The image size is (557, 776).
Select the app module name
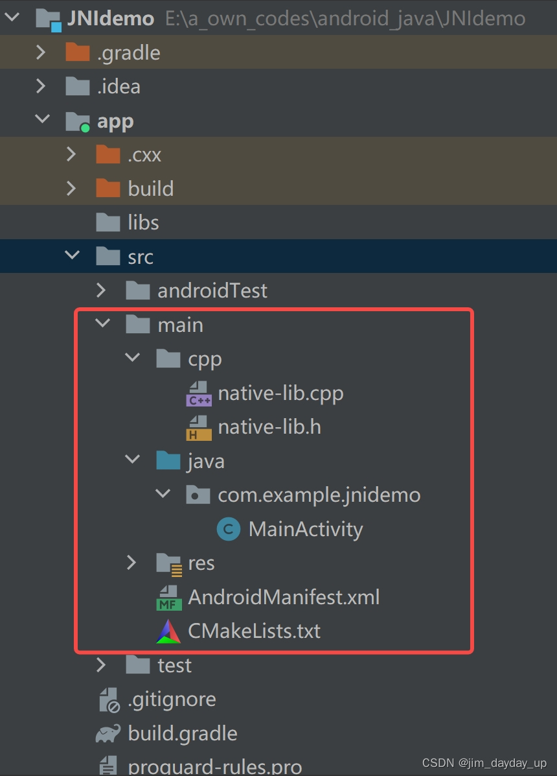point(115,123)
